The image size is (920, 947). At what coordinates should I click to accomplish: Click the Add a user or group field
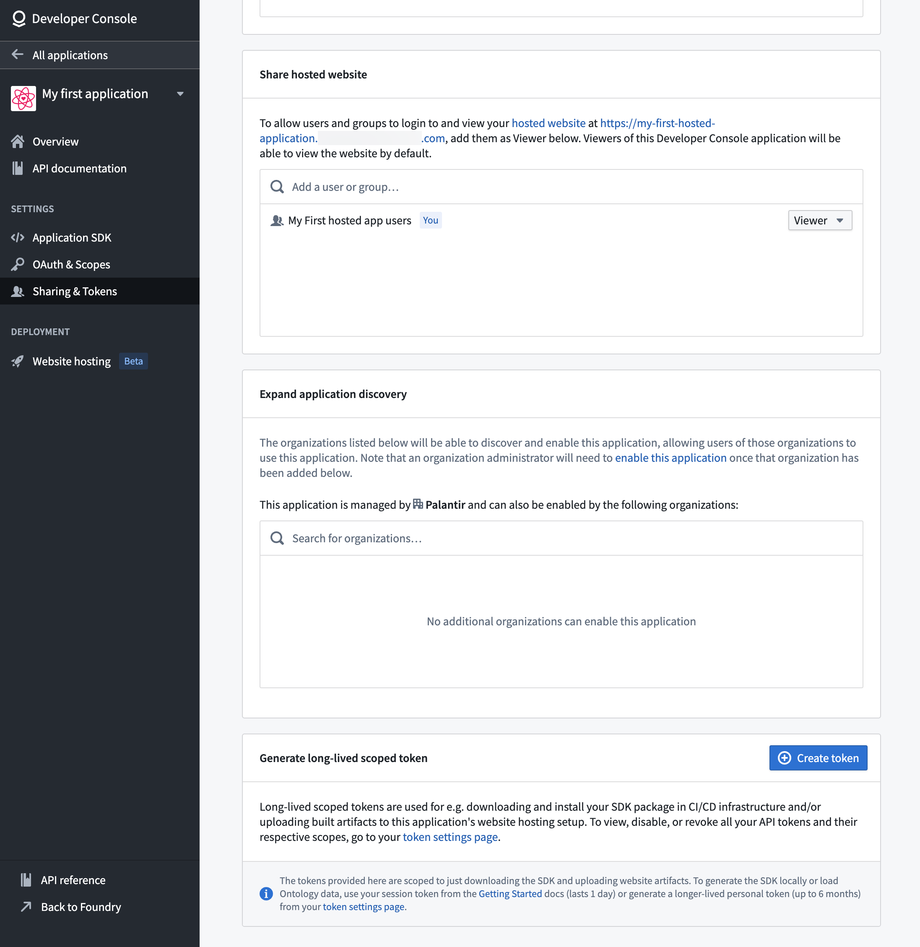(x=561, y=186)
